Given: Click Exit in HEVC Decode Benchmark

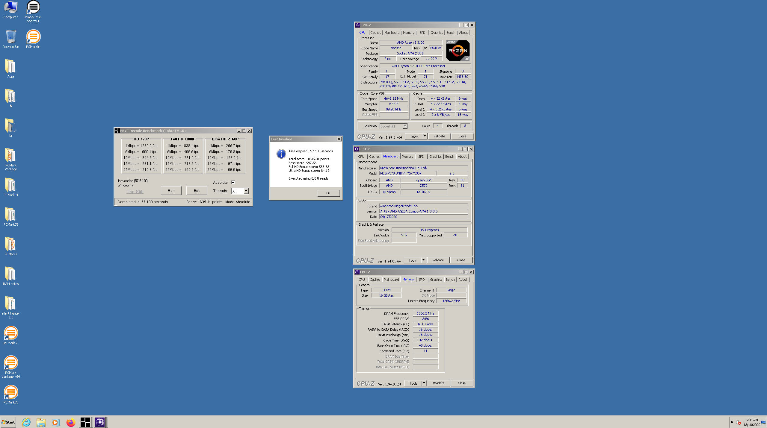Looking at the screenshot, I should click(197, 191).
